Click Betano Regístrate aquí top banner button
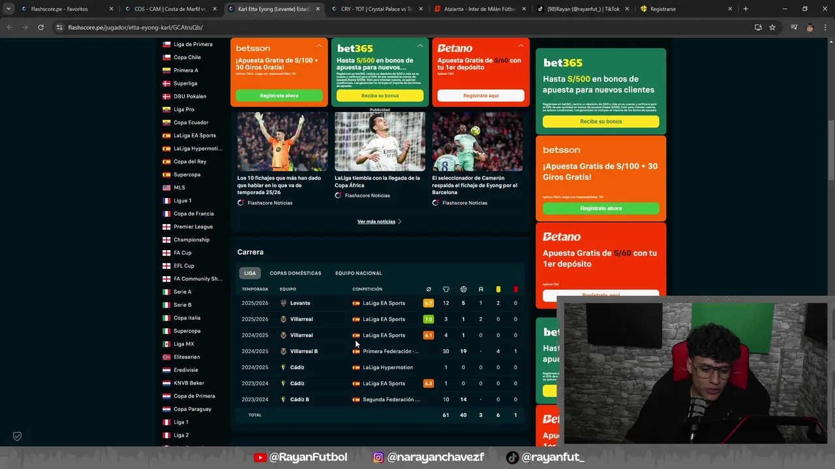Image resolution: width=835 pixels, height=469 pixels. 481,96
